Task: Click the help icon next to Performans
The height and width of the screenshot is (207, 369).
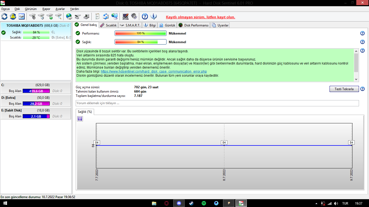Action: [x=363, y=33]
